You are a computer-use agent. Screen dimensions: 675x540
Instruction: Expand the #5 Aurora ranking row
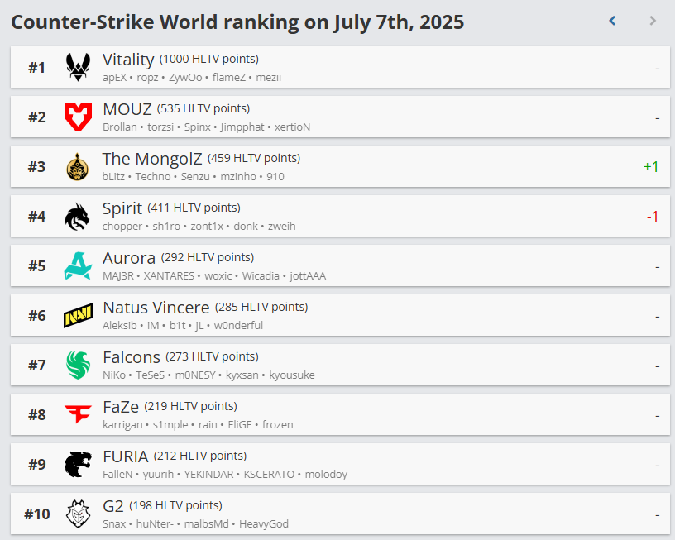click(x=340, y=265)
